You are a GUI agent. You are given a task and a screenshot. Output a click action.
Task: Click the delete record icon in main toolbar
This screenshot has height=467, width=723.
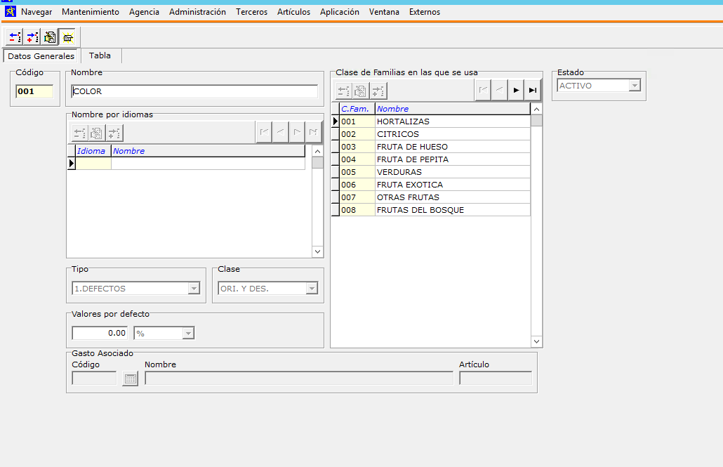click(x=15, y=37)
